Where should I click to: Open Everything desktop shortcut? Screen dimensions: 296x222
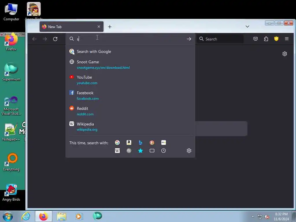click(11, 162)
